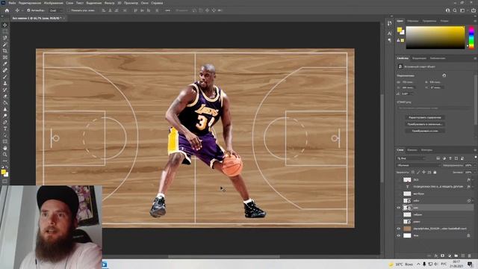Select the Brush tool
Screen dimensions: 478x269
(5, 77)
